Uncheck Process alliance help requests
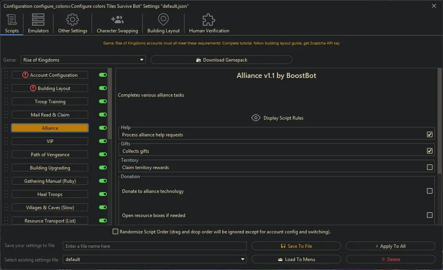The image size is (443, 270). click(x=429, y=134)
